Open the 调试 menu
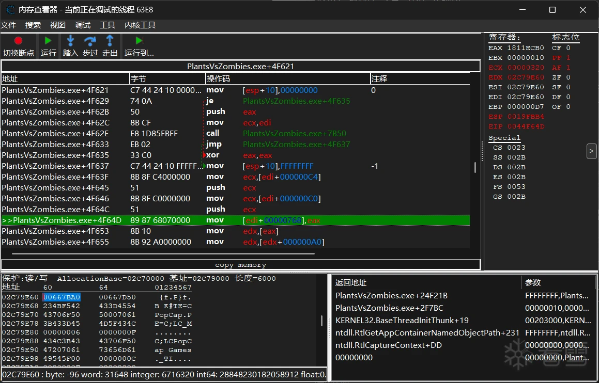 (83, 25)
